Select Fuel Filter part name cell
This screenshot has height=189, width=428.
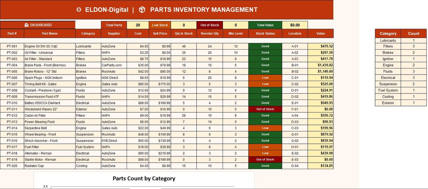pyautogui.click(x=50, y=147)
